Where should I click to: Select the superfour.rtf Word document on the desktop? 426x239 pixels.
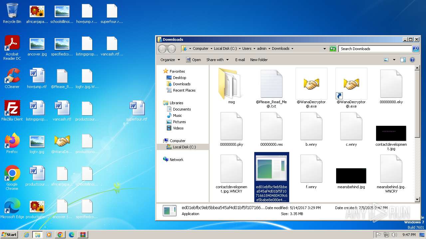[x=137, y=111]
